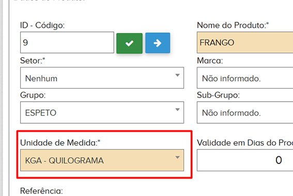
Task: Open the Grupo dropdown showing ESPETO
Action: pyautogui.click(x=102, y=112)
